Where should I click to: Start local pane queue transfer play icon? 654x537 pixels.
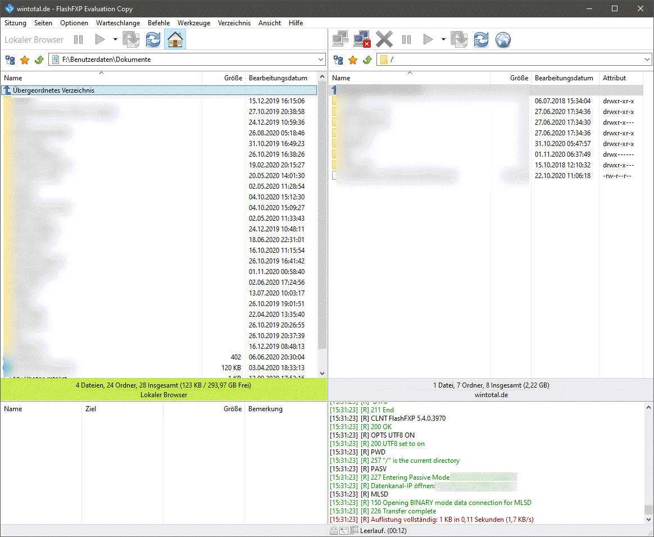99,40
